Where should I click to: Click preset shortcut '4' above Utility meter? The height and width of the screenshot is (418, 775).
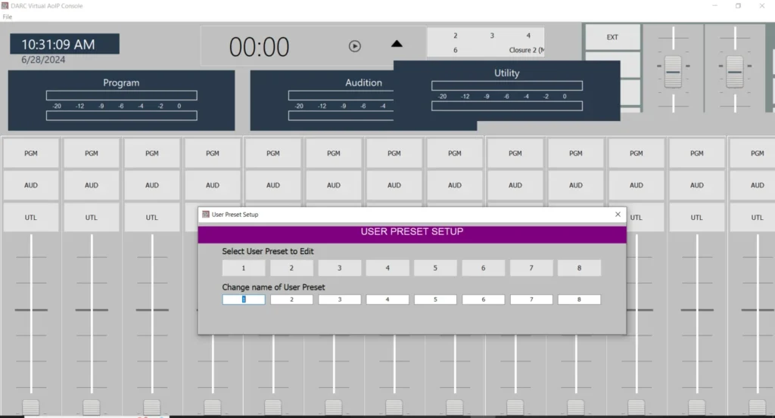pyautogui.click(x=528, y=36)
